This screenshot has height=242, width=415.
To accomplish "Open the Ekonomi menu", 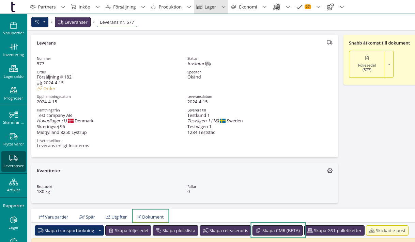I will pyautogui.click(x=244, y=7).
